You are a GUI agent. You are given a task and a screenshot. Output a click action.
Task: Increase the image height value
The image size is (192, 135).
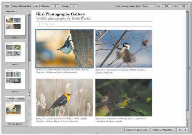pos(188,6)
